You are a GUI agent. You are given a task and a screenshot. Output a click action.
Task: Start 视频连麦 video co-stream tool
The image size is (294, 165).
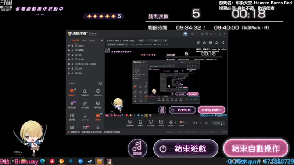pyautogui.click(x=72, y=105)
